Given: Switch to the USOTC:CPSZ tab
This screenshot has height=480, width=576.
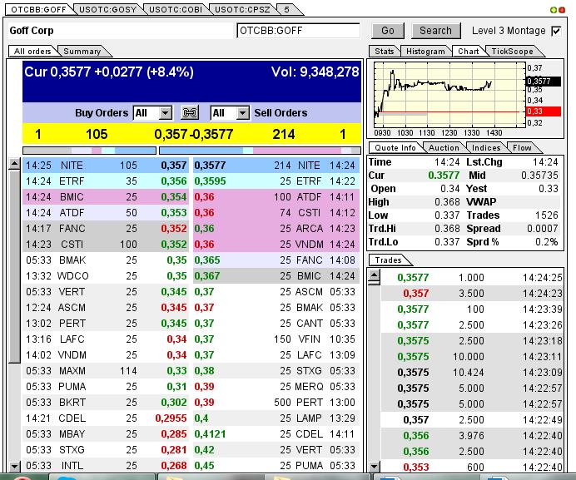Looking at the screenshot, I should pos(242,9).
